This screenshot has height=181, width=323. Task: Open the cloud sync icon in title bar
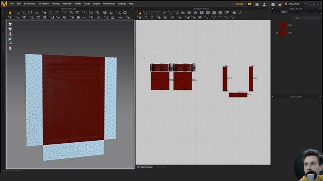(x=249, y=4)
